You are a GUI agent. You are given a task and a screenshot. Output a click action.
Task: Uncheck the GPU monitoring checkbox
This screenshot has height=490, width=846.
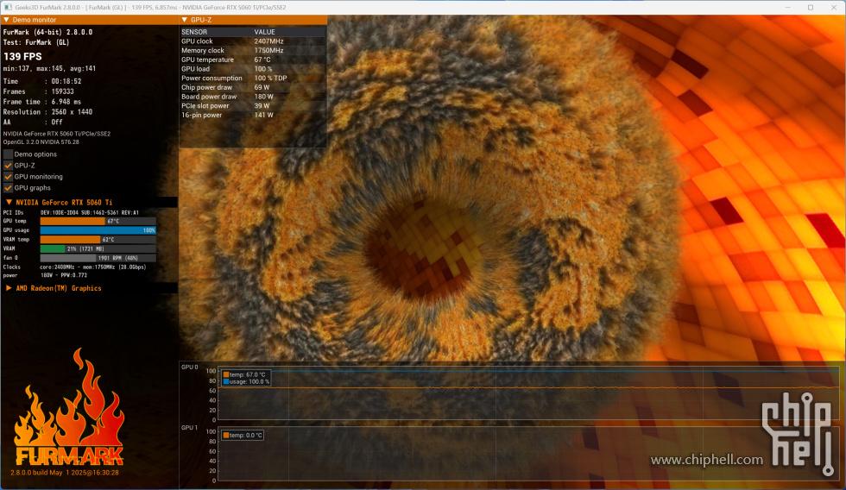pyautogui.click(x=8, y=177)
